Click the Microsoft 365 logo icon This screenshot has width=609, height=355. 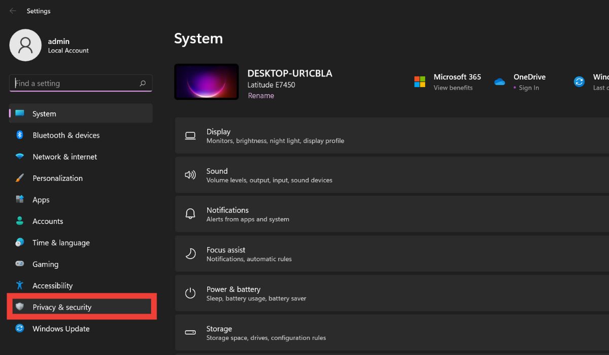420,82
